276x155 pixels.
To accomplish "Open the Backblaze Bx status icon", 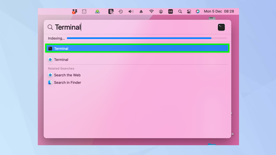I will tap(111, 11).
